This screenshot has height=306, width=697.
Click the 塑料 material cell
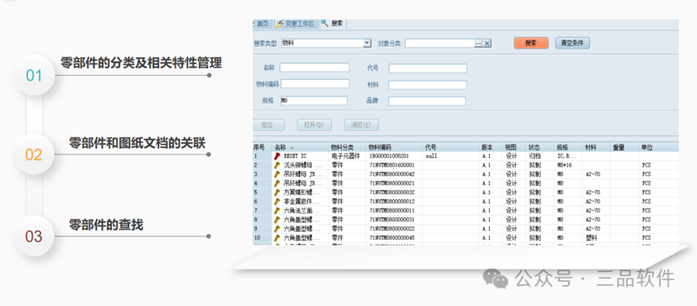click(x=591, y=238)
